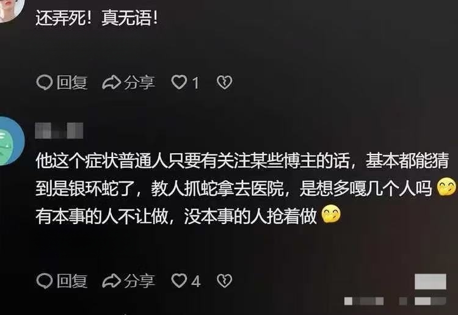Image resolution: width=458 pixels, height=315 pixels.
Task: Open the green avatar user's profile
Action: tap(11, 141)
